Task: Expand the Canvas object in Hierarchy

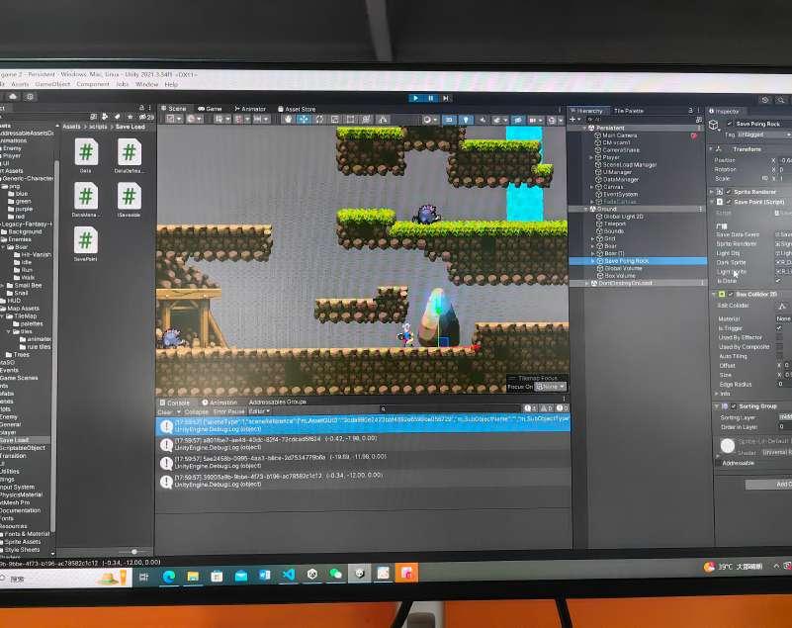Action: pyautogui.click(x=591, y=187)
